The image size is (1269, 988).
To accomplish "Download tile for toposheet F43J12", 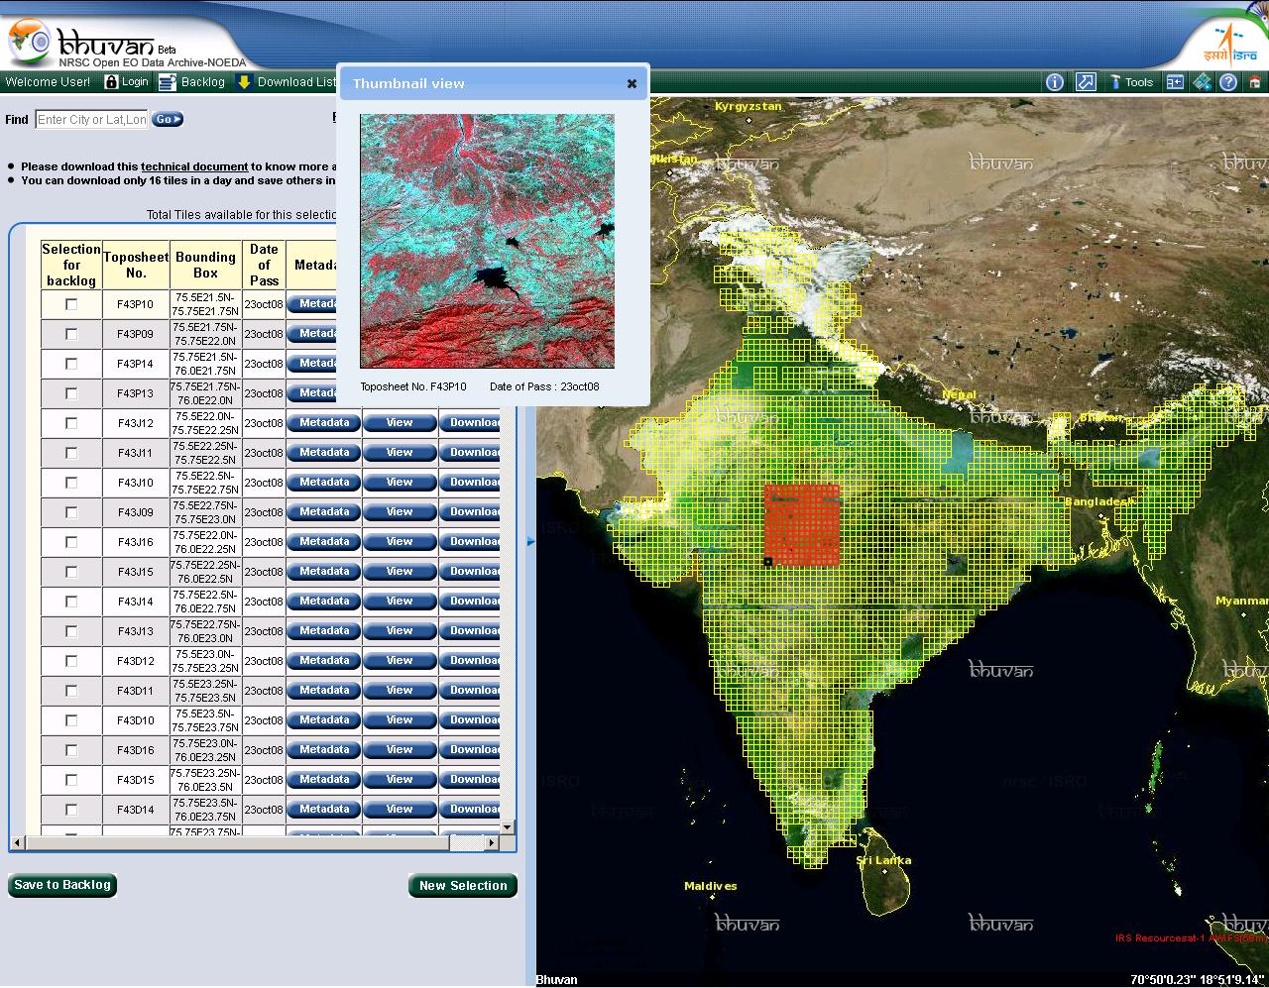I will click(x=470, y=423).
